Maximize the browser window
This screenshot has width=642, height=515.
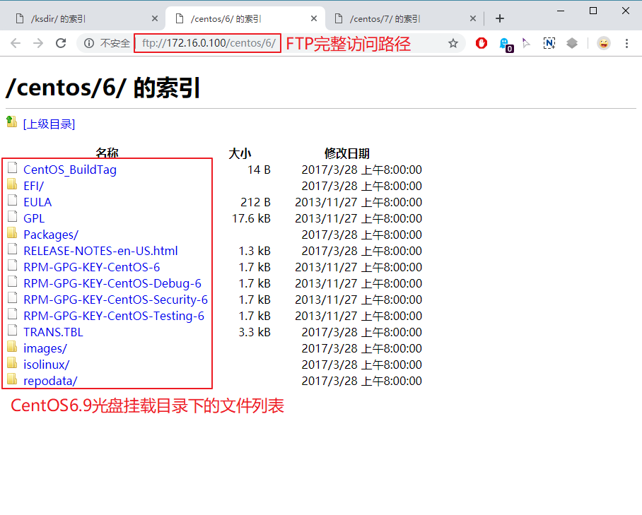coord(593,11)
